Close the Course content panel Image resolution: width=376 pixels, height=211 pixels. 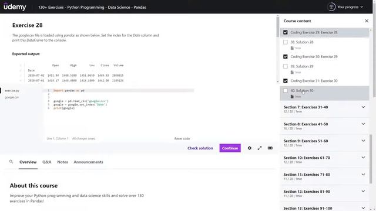coord(367,21)
